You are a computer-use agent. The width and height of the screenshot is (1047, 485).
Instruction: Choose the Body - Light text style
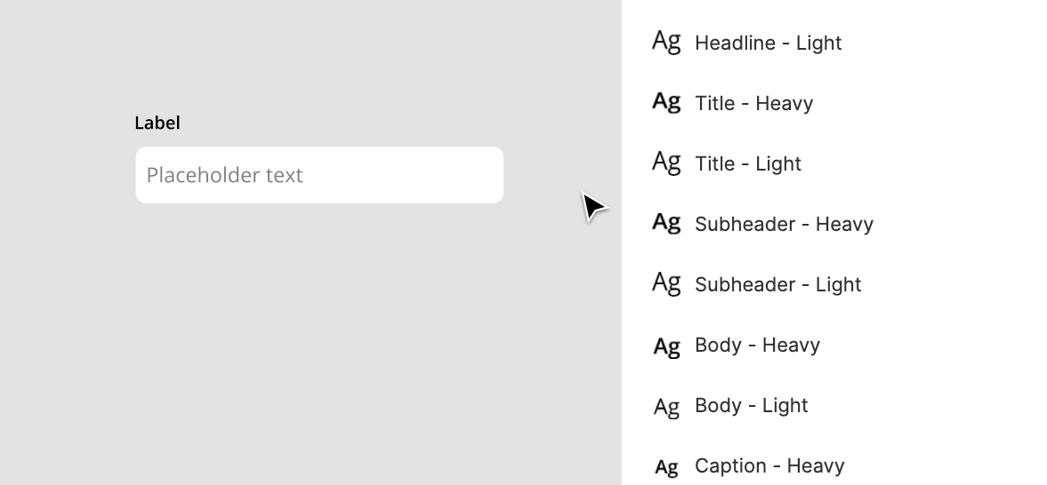pos(751,406)
